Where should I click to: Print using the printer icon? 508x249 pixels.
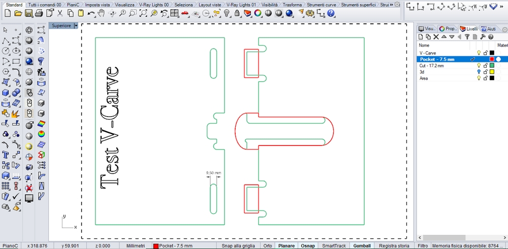tap(39, 13)
